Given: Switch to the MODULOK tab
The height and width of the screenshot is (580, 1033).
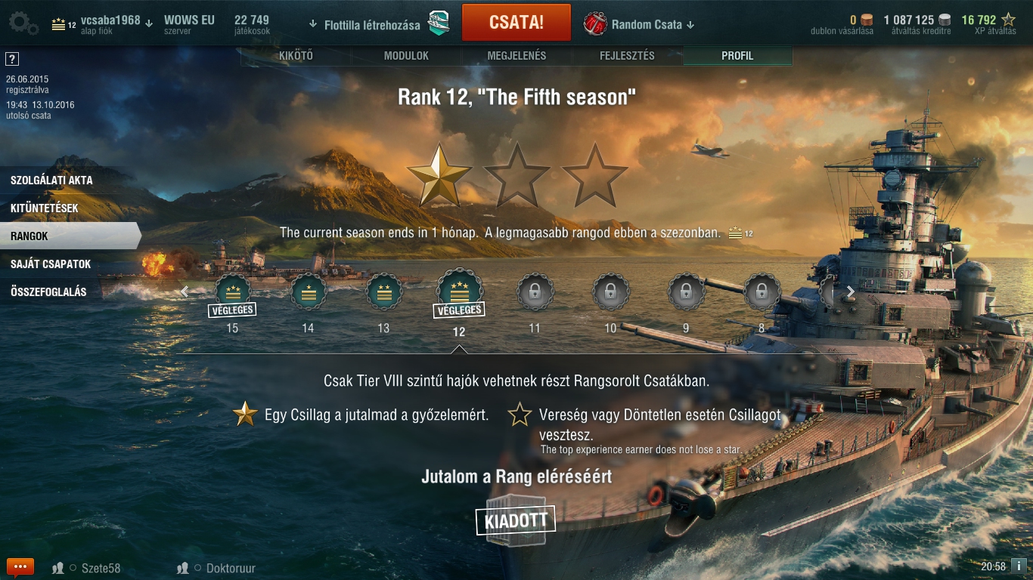Looking at the screenshot, I should point(406,56).
